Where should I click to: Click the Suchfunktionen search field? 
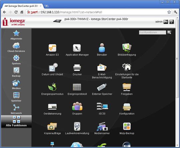click(x=152, y=32)
